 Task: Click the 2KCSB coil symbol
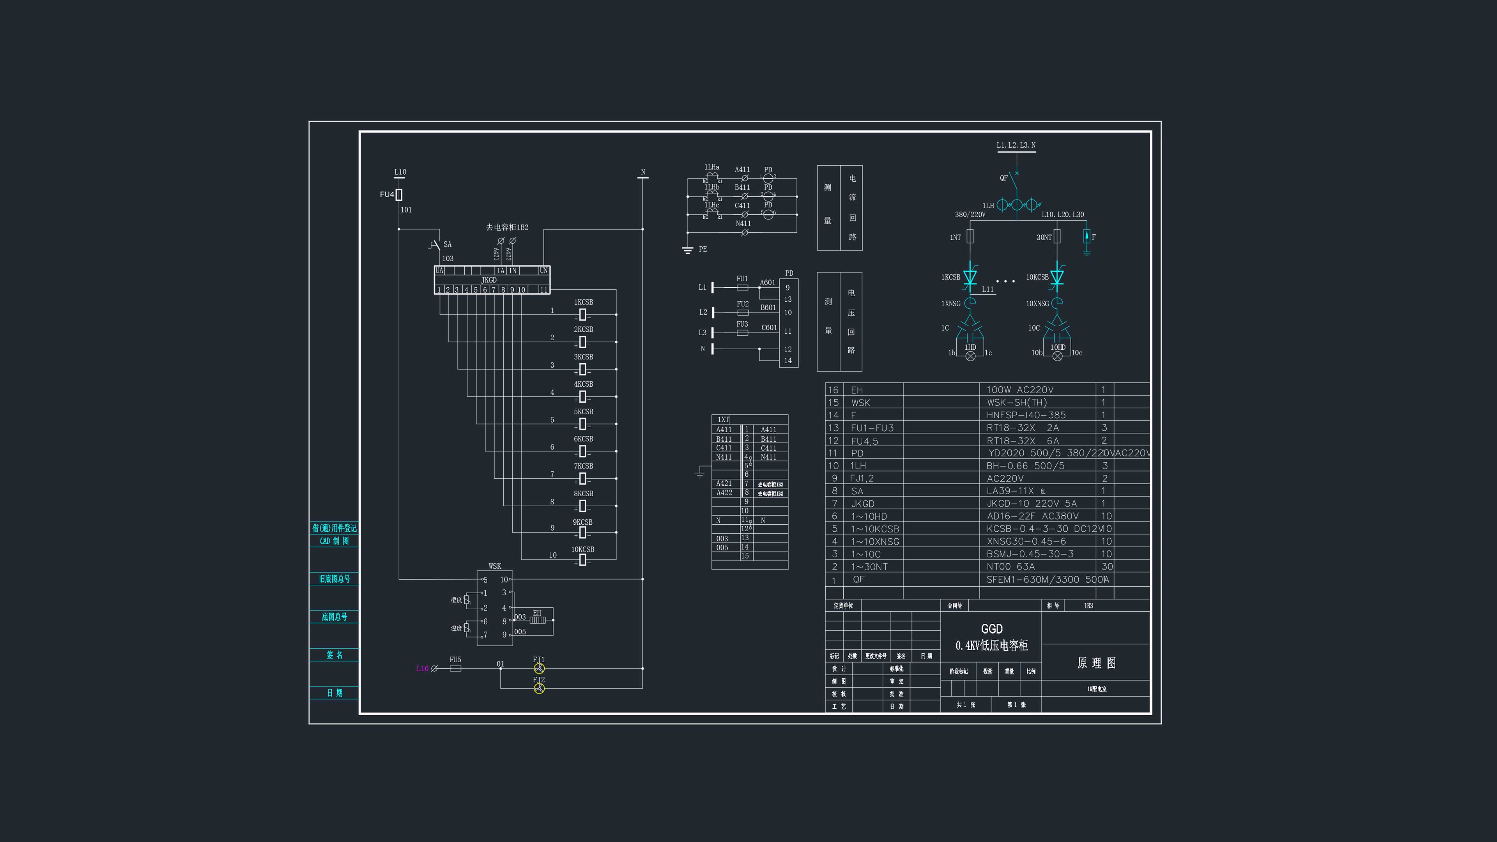pos(582,342)
